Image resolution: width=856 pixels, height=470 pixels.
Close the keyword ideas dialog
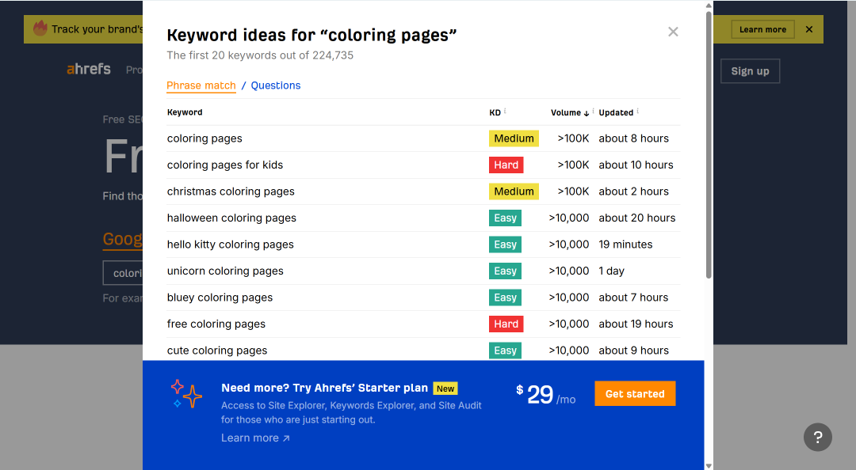click(673, 32)
